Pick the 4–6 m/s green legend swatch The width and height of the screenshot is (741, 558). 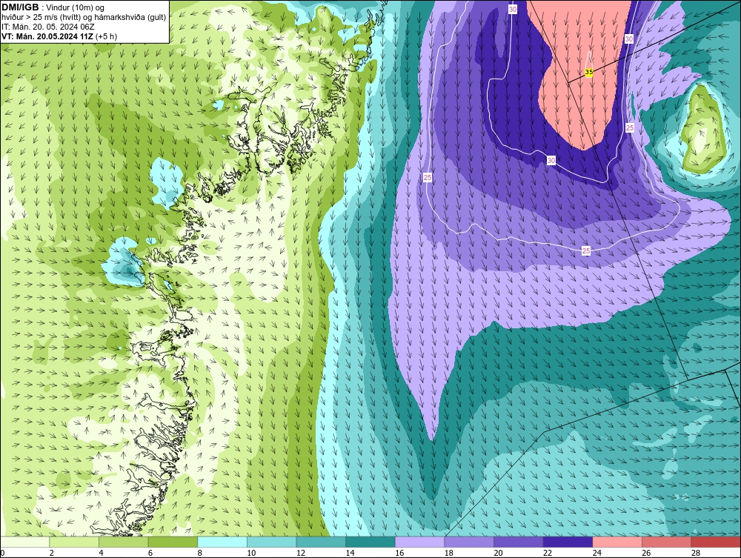point(123,542)
